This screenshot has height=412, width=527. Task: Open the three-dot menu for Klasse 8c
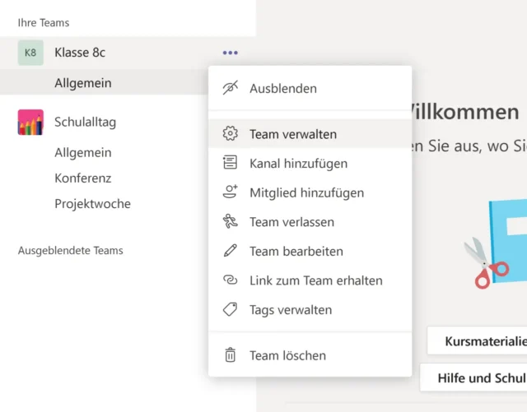[x=231, y=53]
